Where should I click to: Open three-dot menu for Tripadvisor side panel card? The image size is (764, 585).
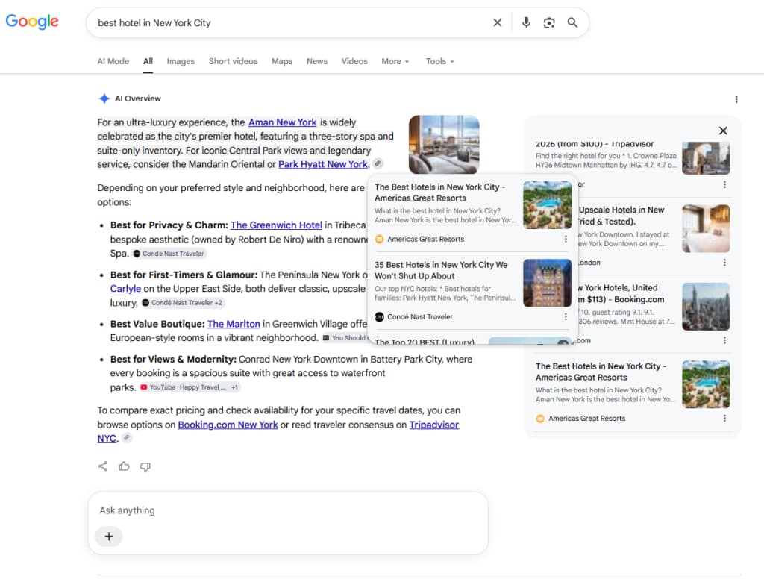724,185
